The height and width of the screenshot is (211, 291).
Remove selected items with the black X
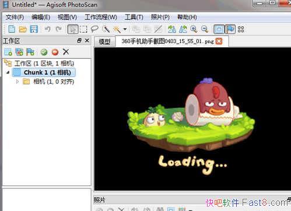[x=66, y=52]
